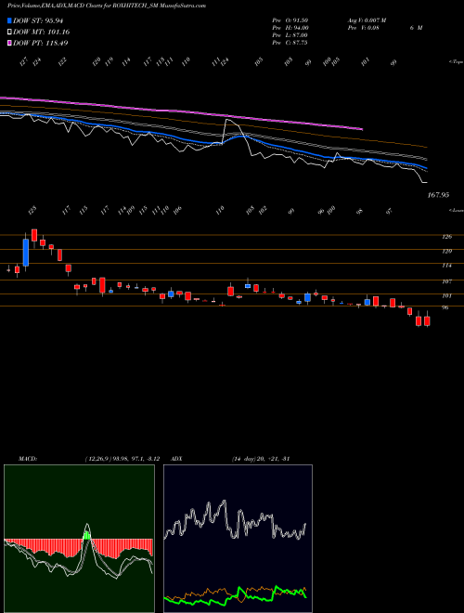Image resolution: width=464 pixels, height=613 pixels.
Task: Click the MACD '(12,26,9) 93.98, 97.1, -3.12' readout
Action: (122, 459)
